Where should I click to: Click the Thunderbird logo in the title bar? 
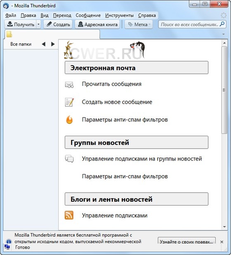pyautogui.click(x=6, y=6)
